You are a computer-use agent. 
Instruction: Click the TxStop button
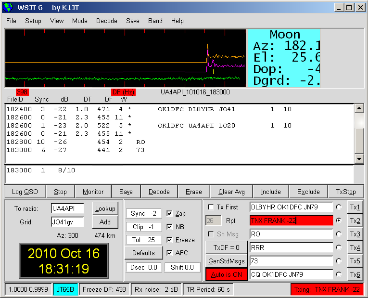346,192
